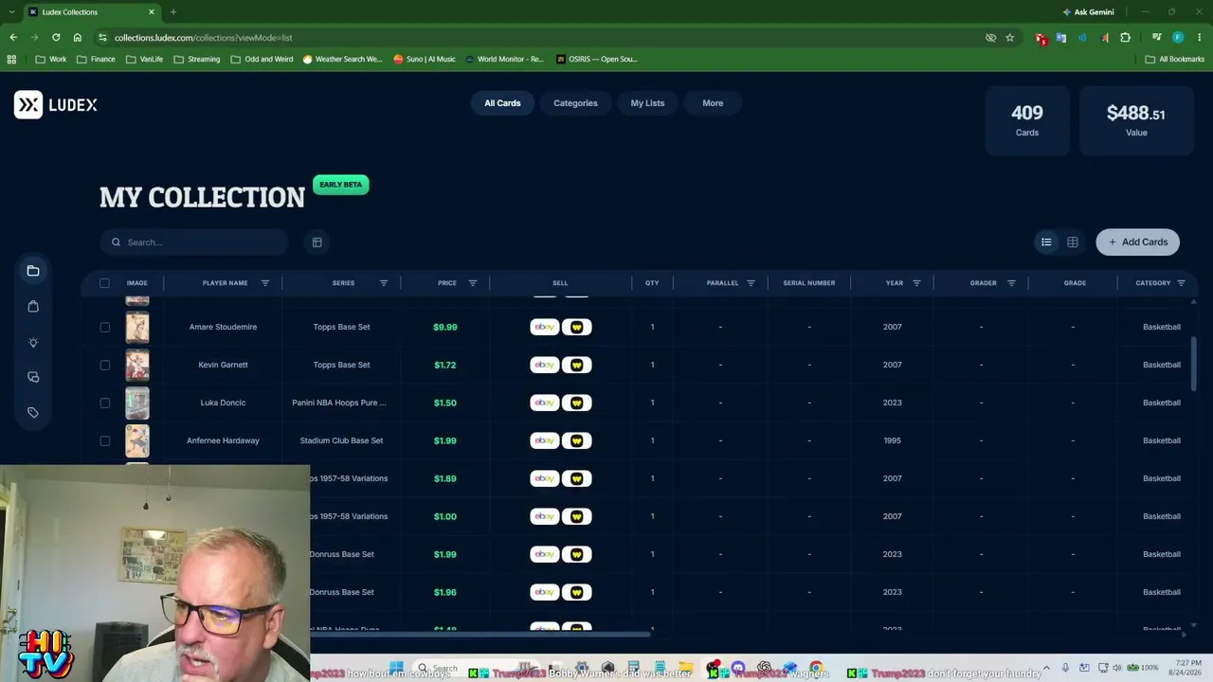This screenshot has height=682, width=1213.
Task: Click eBay sell icon for Kevin Garnett
Action: (545, 365)
